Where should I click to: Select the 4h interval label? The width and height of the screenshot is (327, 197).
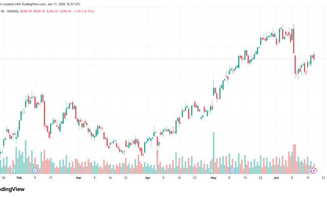pyautogui.click(x=3, y=11)
